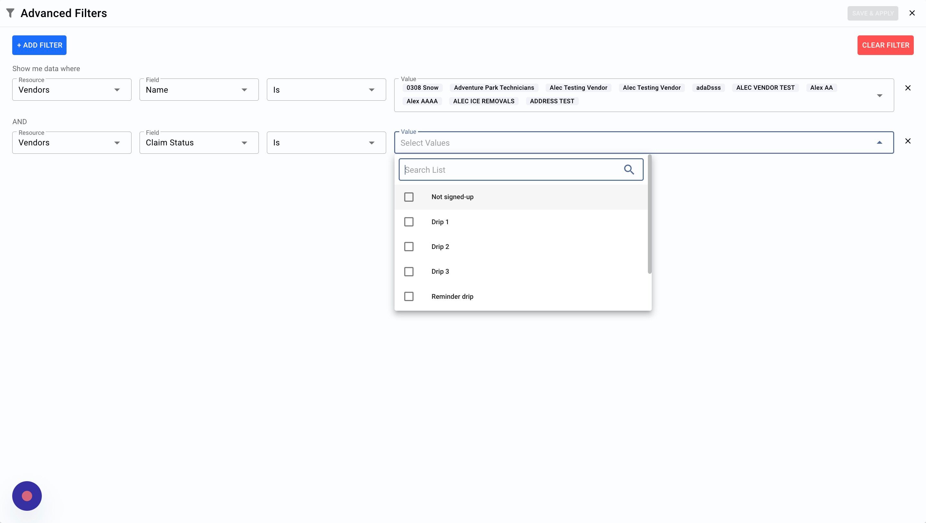926x523 pixels.
Task: Click the + ADD FILTER button
Action: point(39,45)
